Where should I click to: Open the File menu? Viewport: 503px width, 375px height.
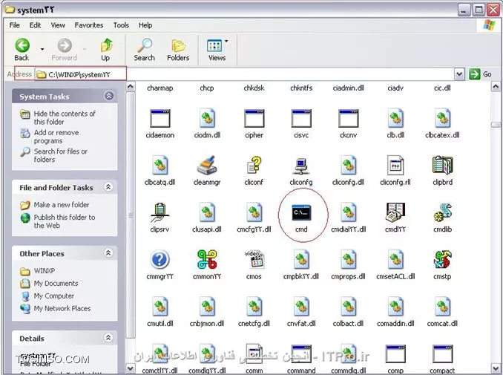(14, 25)
